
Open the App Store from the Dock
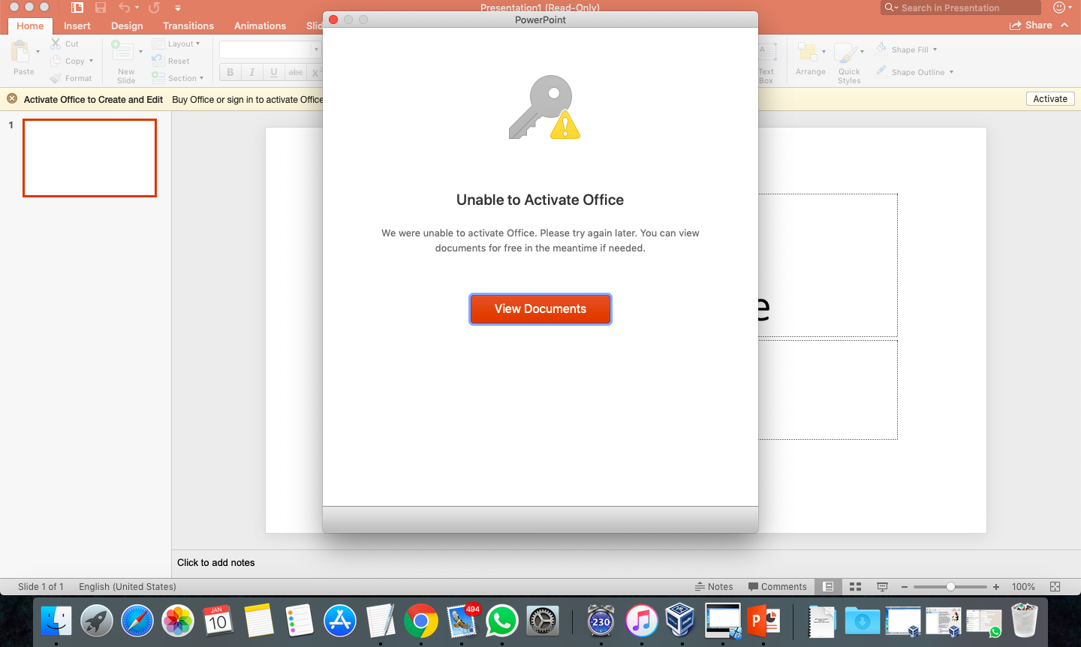pyautogui.click(x=340, y=621)
